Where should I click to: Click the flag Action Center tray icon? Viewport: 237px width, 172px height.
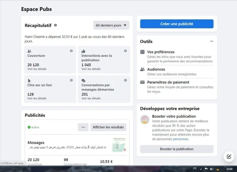[x=206, y=169]
